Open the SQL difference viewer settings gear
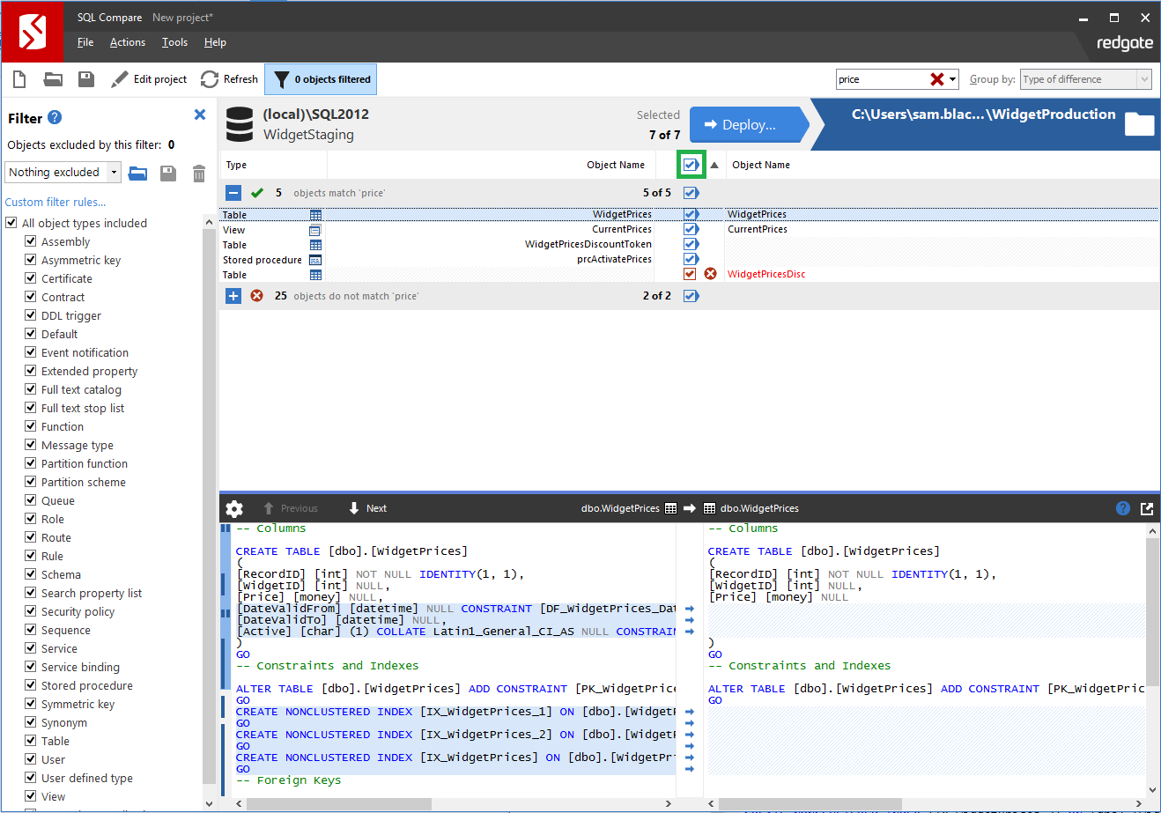The height and width of the screenshot is (813, 1161). coord(234,508)
